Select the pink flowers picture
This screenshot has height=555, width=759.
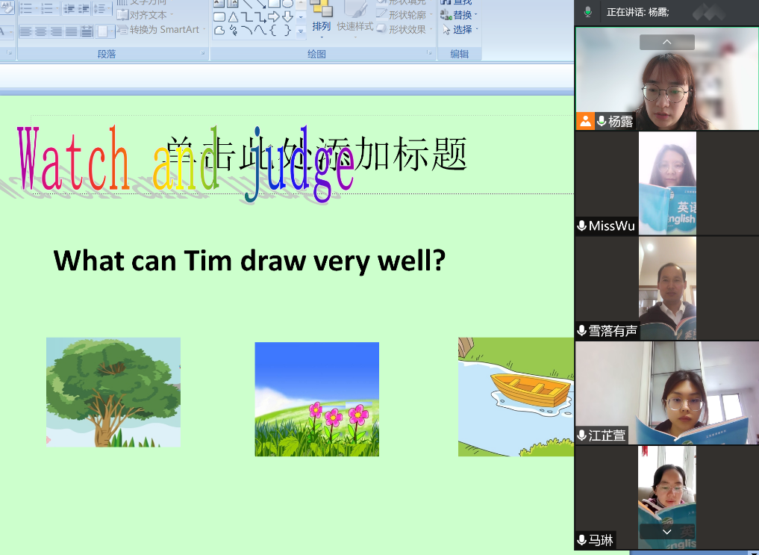pos(317,399)
